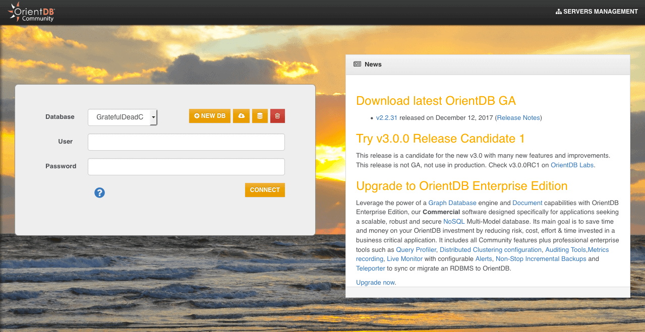Follow the OrientDB Labs link
Screen dimensions: 645x332
click(x=572, y=165)
